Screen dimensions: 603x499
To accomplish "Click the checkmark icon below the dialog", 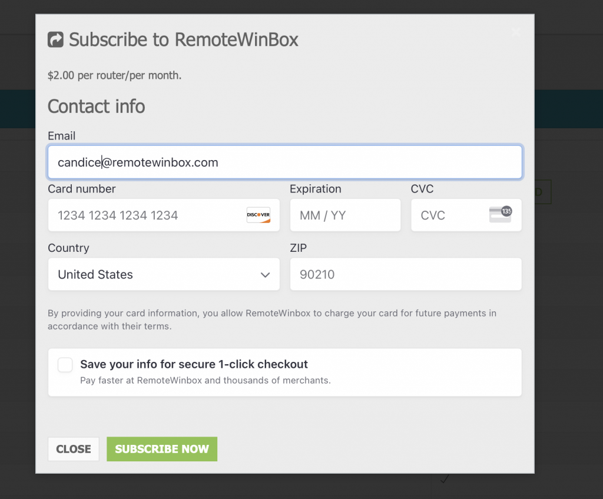I will [x=445, y=479].
